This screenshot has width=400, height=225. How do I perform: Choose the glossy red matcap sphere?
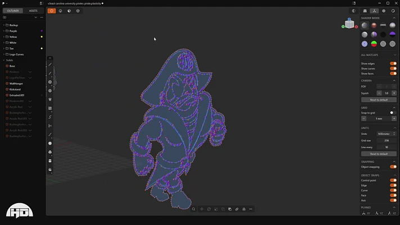point(374,25)
